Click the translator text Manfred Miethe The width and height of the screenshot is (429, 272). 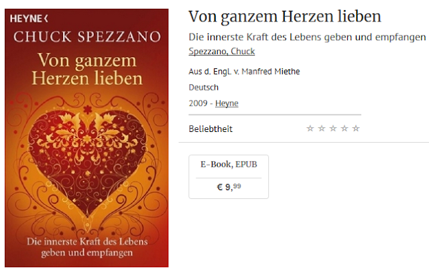click(x=271, y=72)
